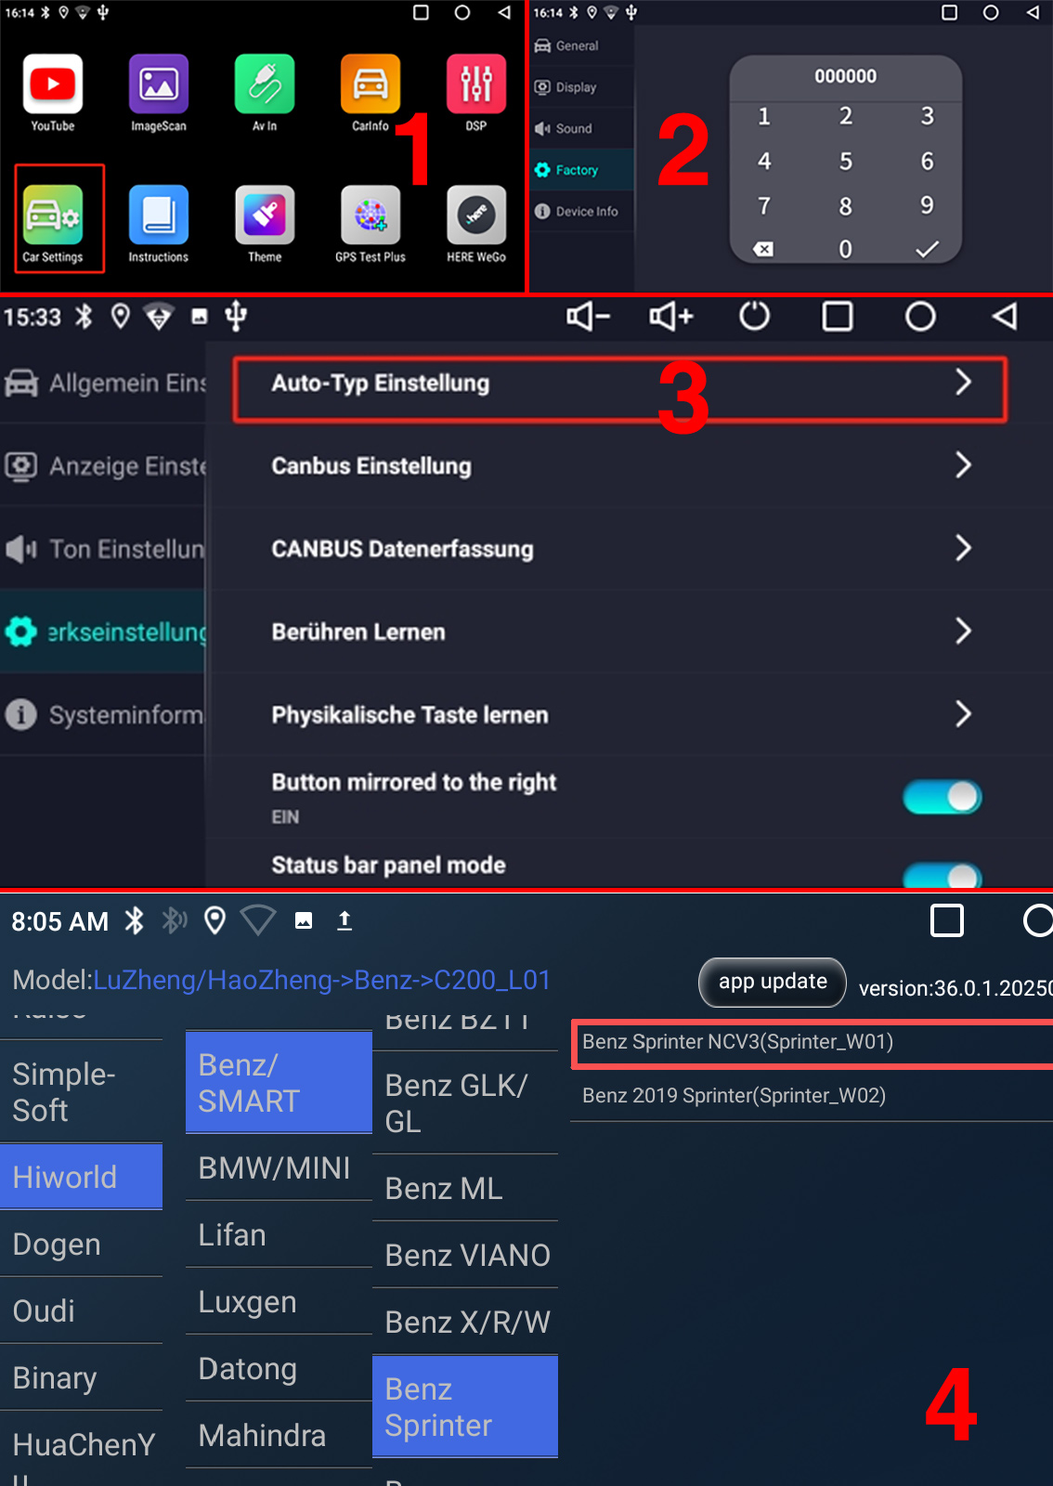The image size is (1053, 1486).
Task: Expand the Berühren Lernen chevron
Action: [x=964, y=632]
